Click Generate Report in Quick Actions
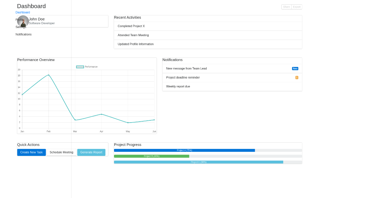Screen dimensions: 378x198 click(x=91, y=152)
